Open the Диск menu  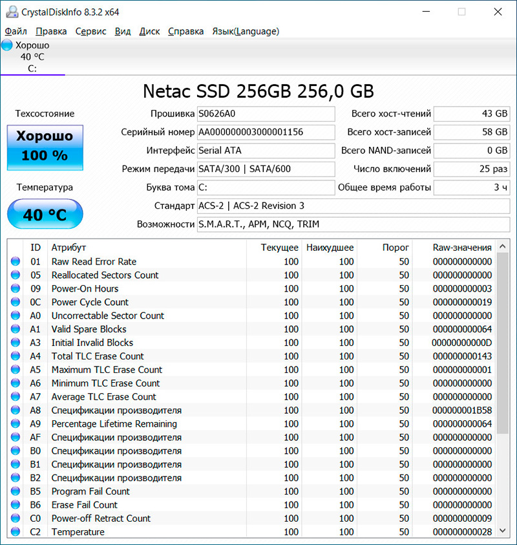point(149,31)
